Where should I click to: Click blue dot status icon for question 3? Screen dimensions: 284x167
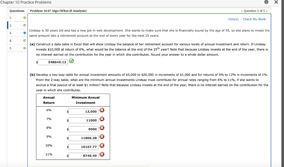[x=25, y=33]
